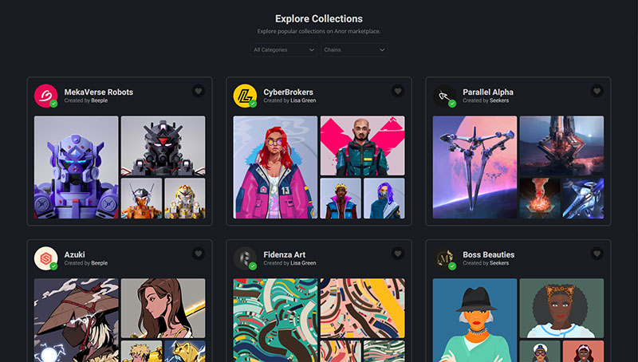The width and height of the screenshot is (638, 362).
Task: Click the Fidenza Art collection avatar
Action: tap(245, 258)
